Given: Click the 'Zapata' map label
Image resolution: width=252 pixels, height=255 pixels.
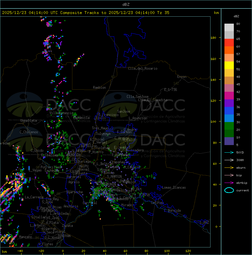Looking at the screenshot, I should click(x=67, y=226).
